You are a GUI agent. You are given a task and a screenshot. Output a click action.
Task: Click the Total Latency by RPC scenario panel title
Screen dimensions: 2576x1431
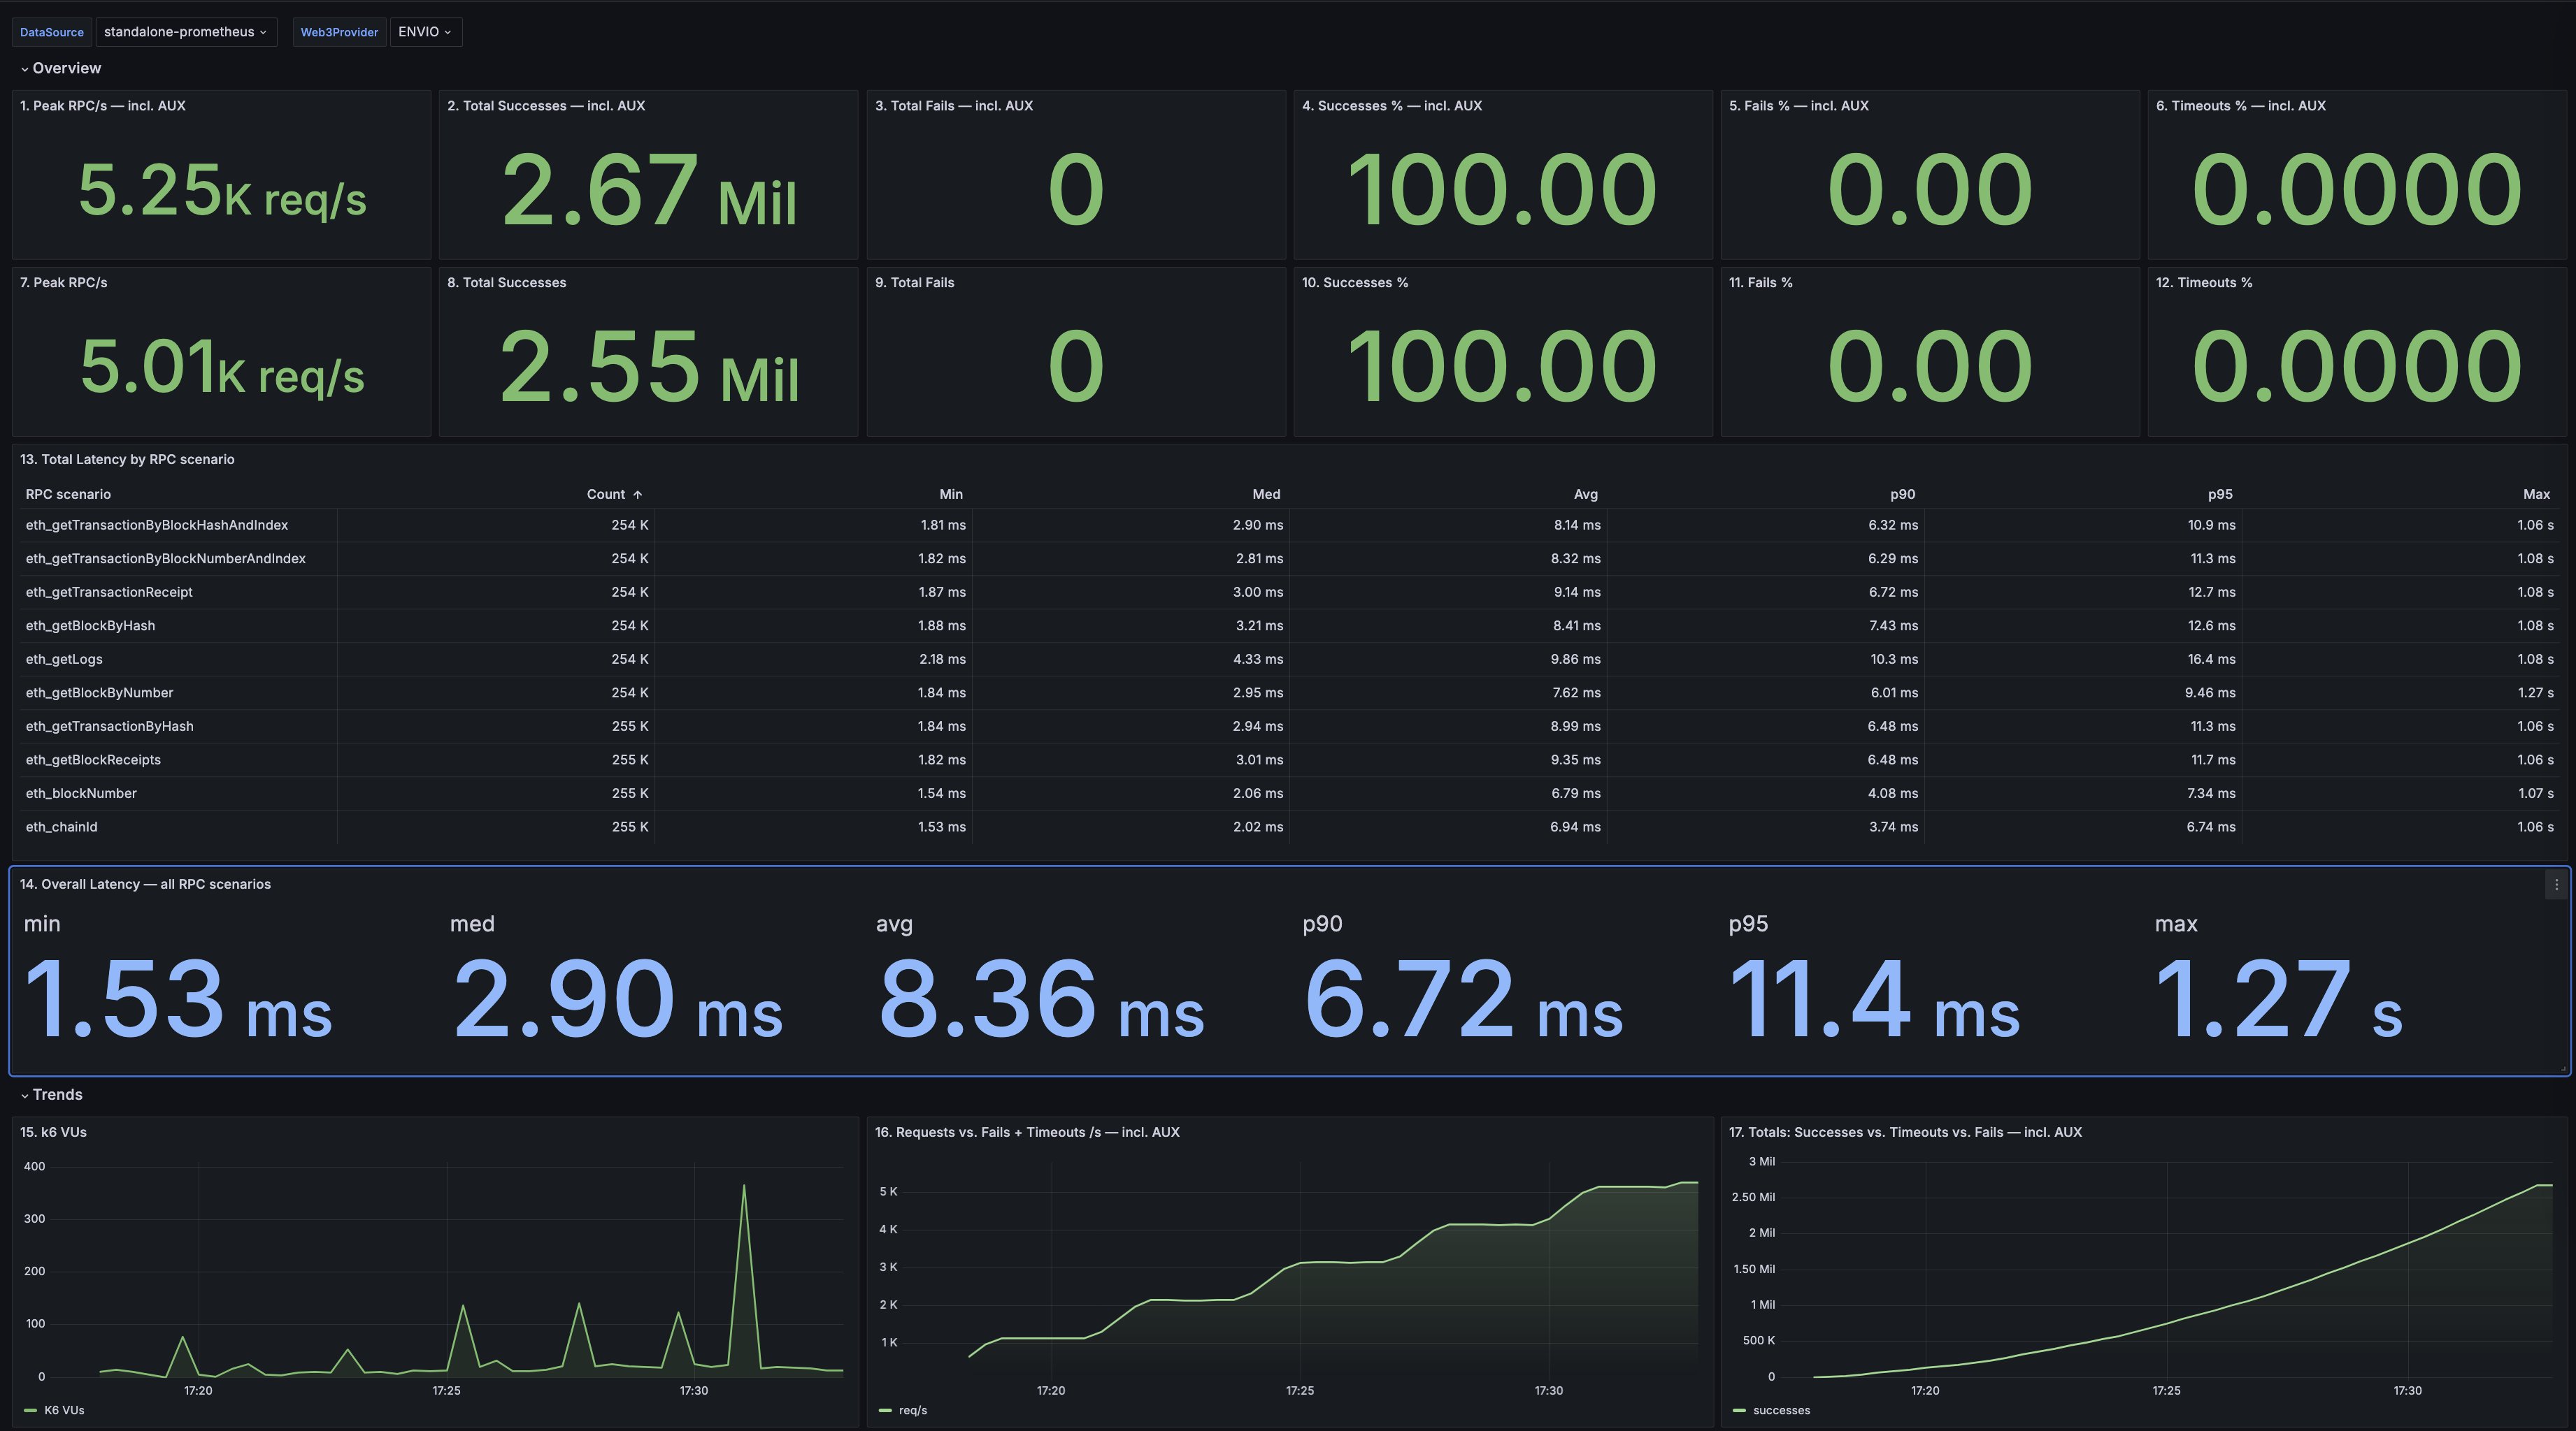pyautogui.click(x=127, y=458)
